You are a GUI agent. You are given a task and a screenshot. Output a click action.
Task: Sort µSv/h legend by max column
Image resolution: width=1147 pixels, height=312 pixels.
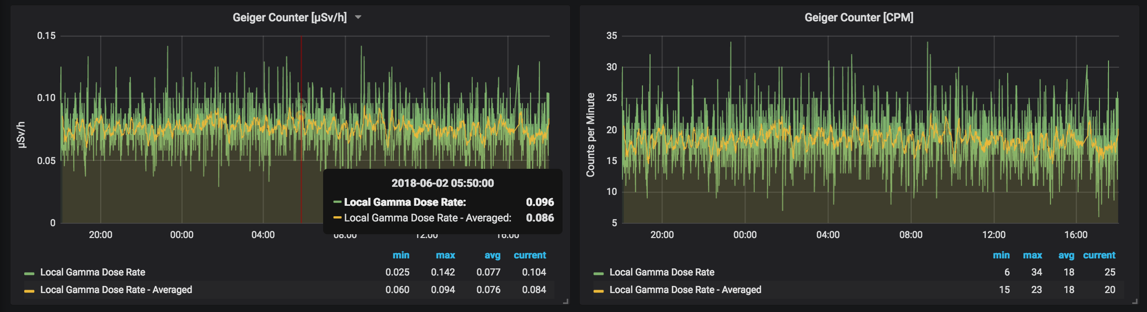(x=445, y=255)
